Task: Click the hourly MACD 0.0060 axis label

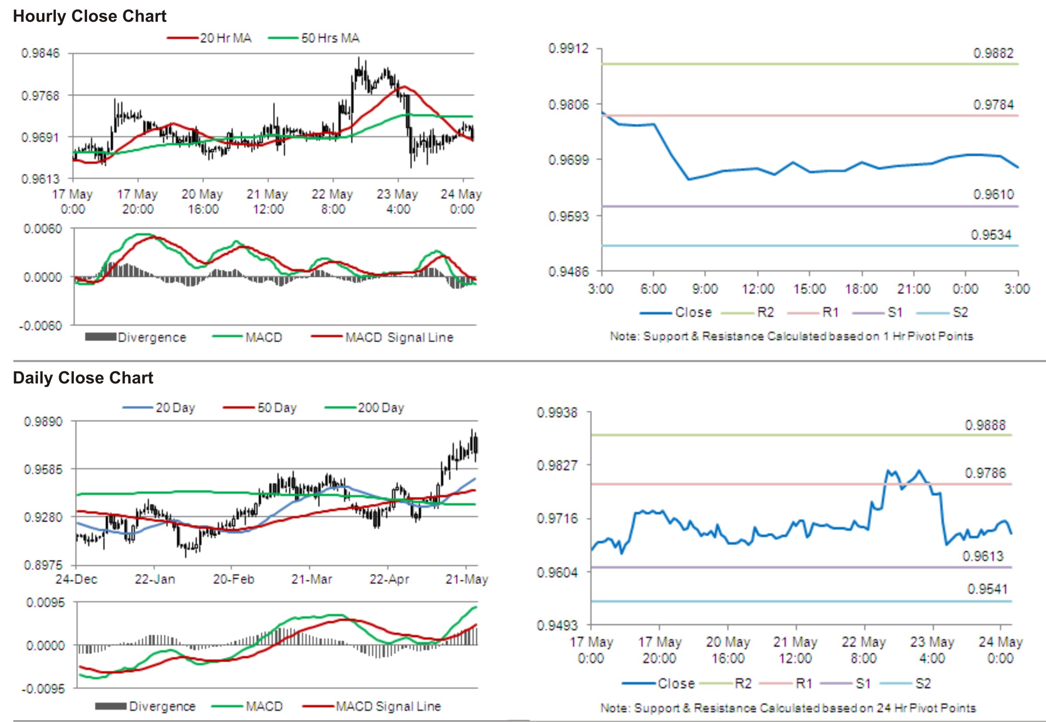Action: [x=43, y=229]
